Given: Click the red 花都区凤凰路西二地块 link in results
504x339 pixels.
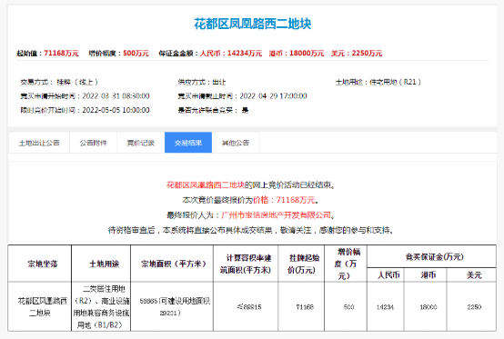Looking at the screenshot, I should 206,184.
